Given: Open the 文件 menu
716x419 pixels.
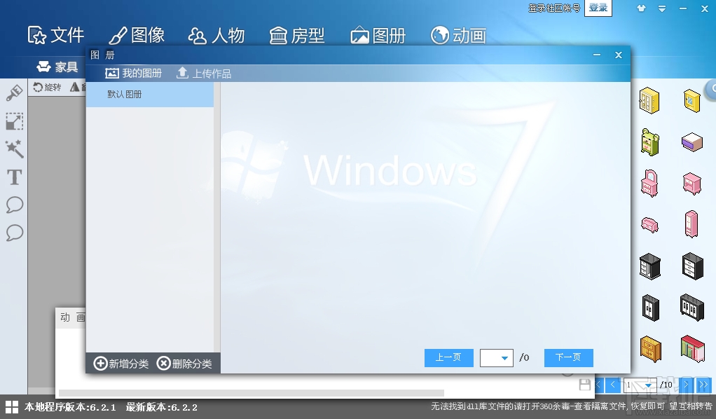Looking at the screenshot, I should click(x=56, y=34).
